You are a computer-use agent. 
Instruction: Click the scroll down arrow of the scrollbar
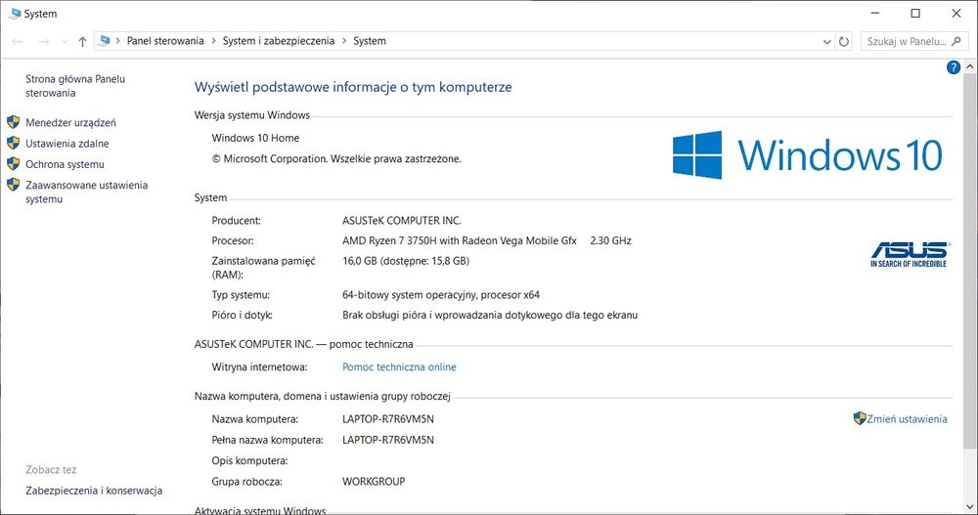[x=969, y=506]
